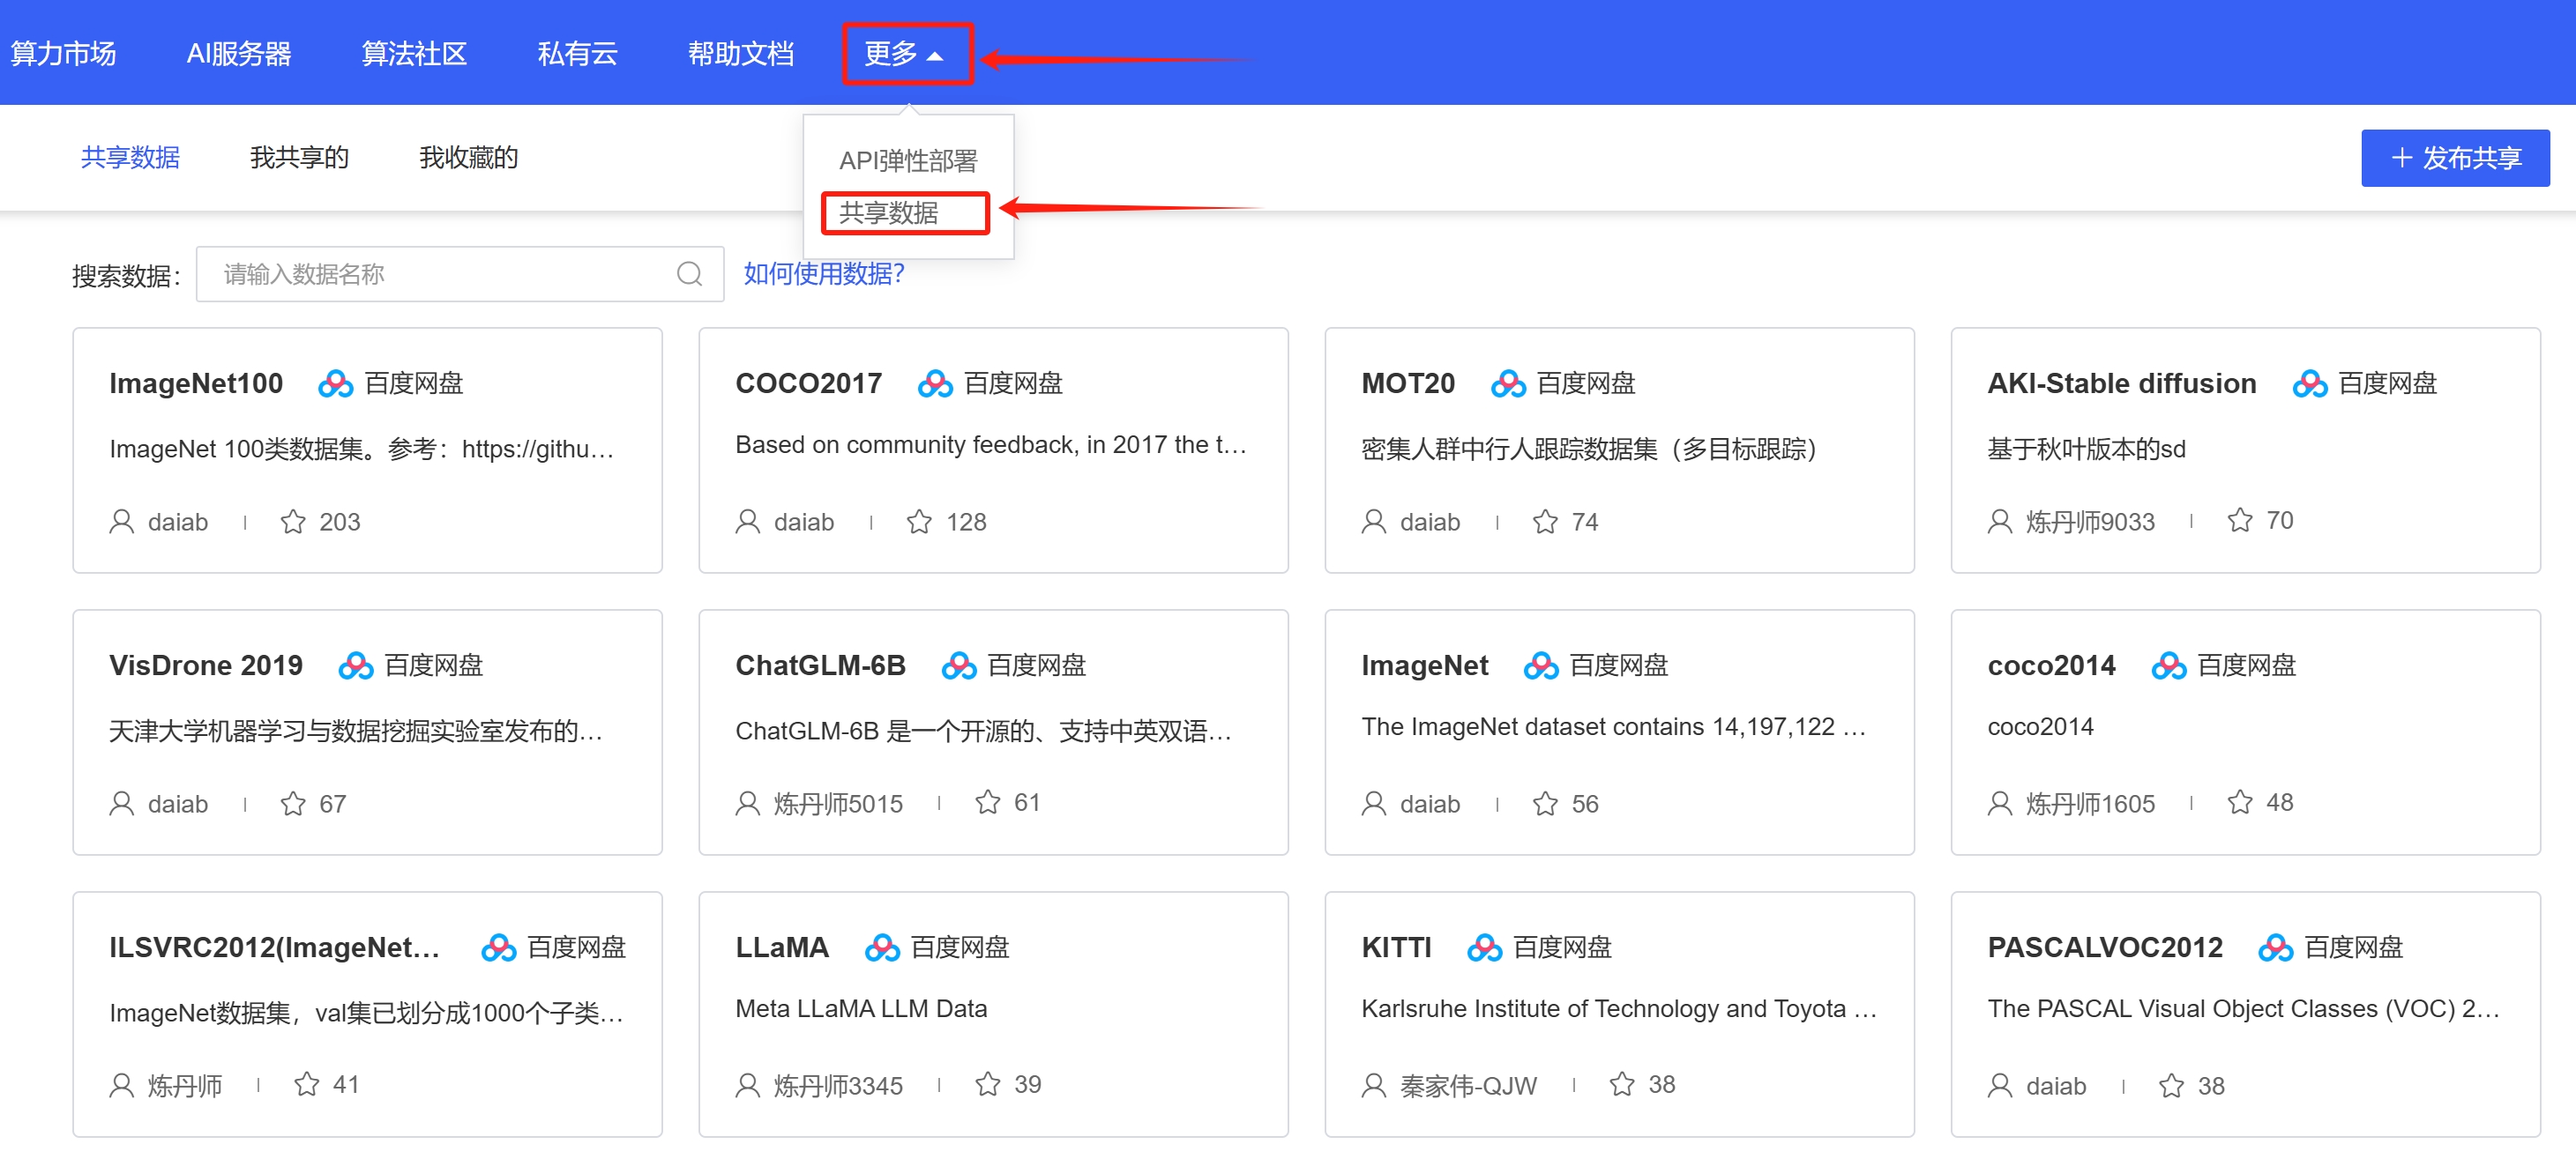2576x1159 pixels.
Task: Collapse the 更多 dropdown menu
Action: tap(905, 54)
